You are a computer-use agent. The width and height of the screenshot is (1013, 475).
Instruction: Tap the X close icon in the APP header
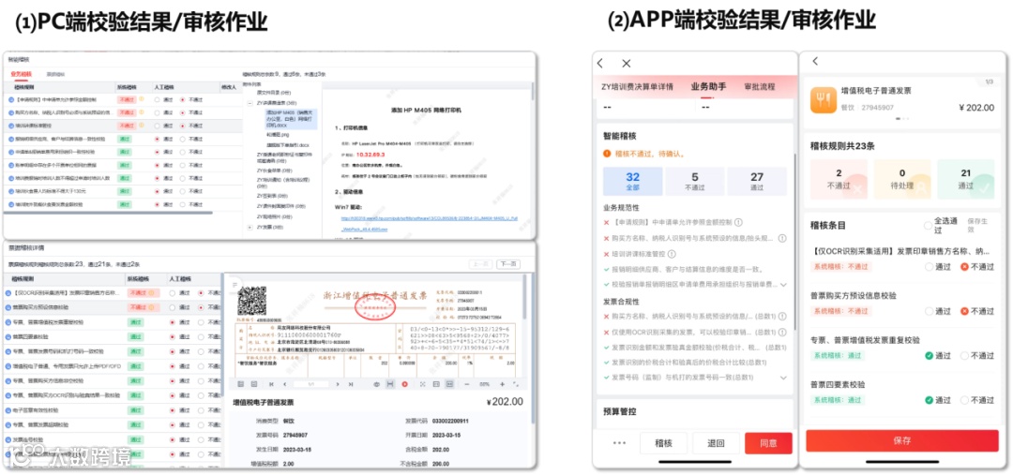click(x=626, y=64)
